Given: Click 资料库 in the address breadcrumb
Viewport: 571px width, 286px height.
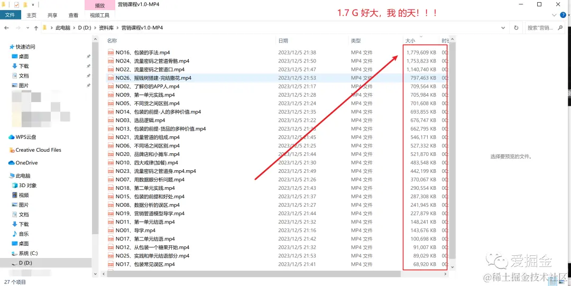Looking at the screenshot, I should pyautogui.click(x=107, y=27).
